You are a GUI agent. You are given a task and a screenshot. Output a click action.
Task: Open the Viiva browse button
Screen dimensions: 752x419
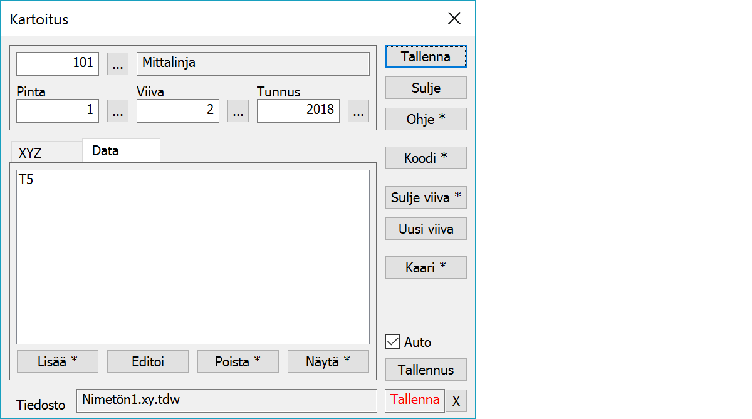(x=238, y=111)
